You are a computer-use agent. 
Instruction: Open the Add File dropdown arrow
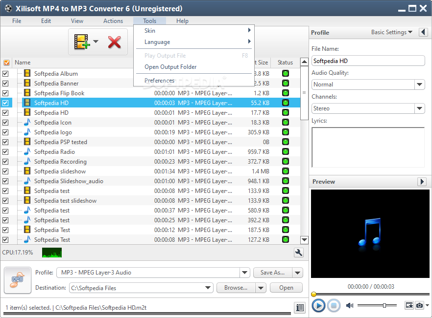96,42
